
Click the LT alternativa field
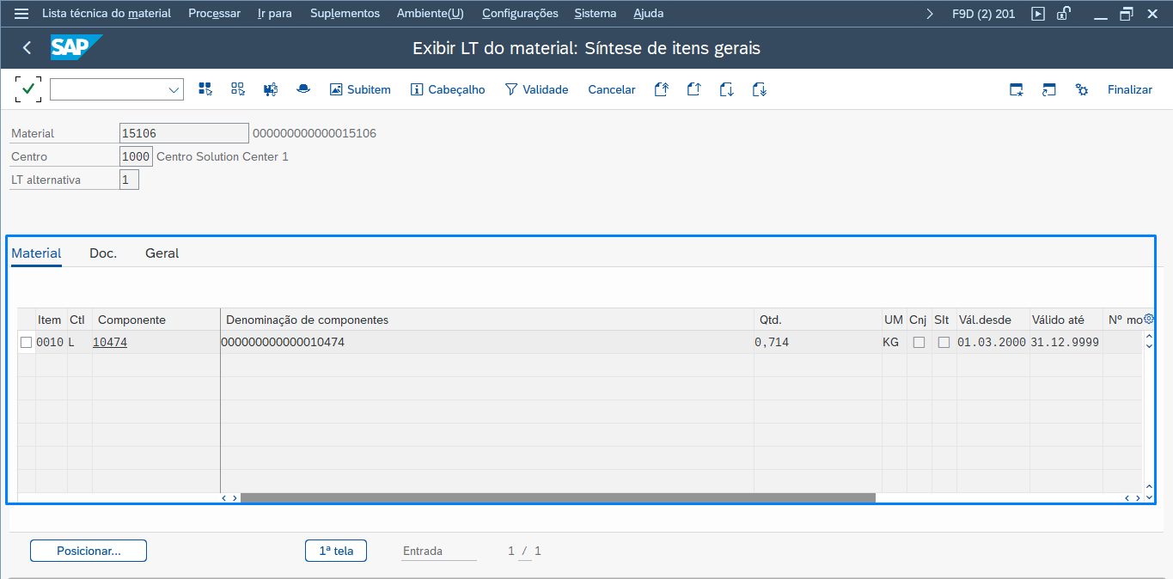tap(129, 180)
